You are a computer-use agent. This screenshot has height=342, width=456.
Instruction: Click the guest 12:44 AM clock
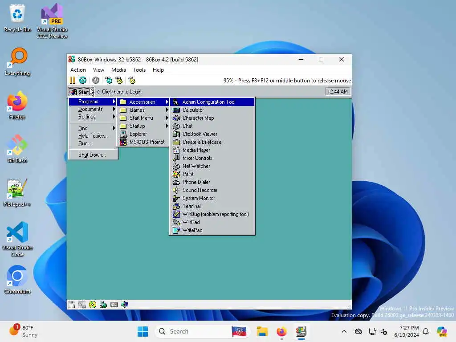point(338,92)
